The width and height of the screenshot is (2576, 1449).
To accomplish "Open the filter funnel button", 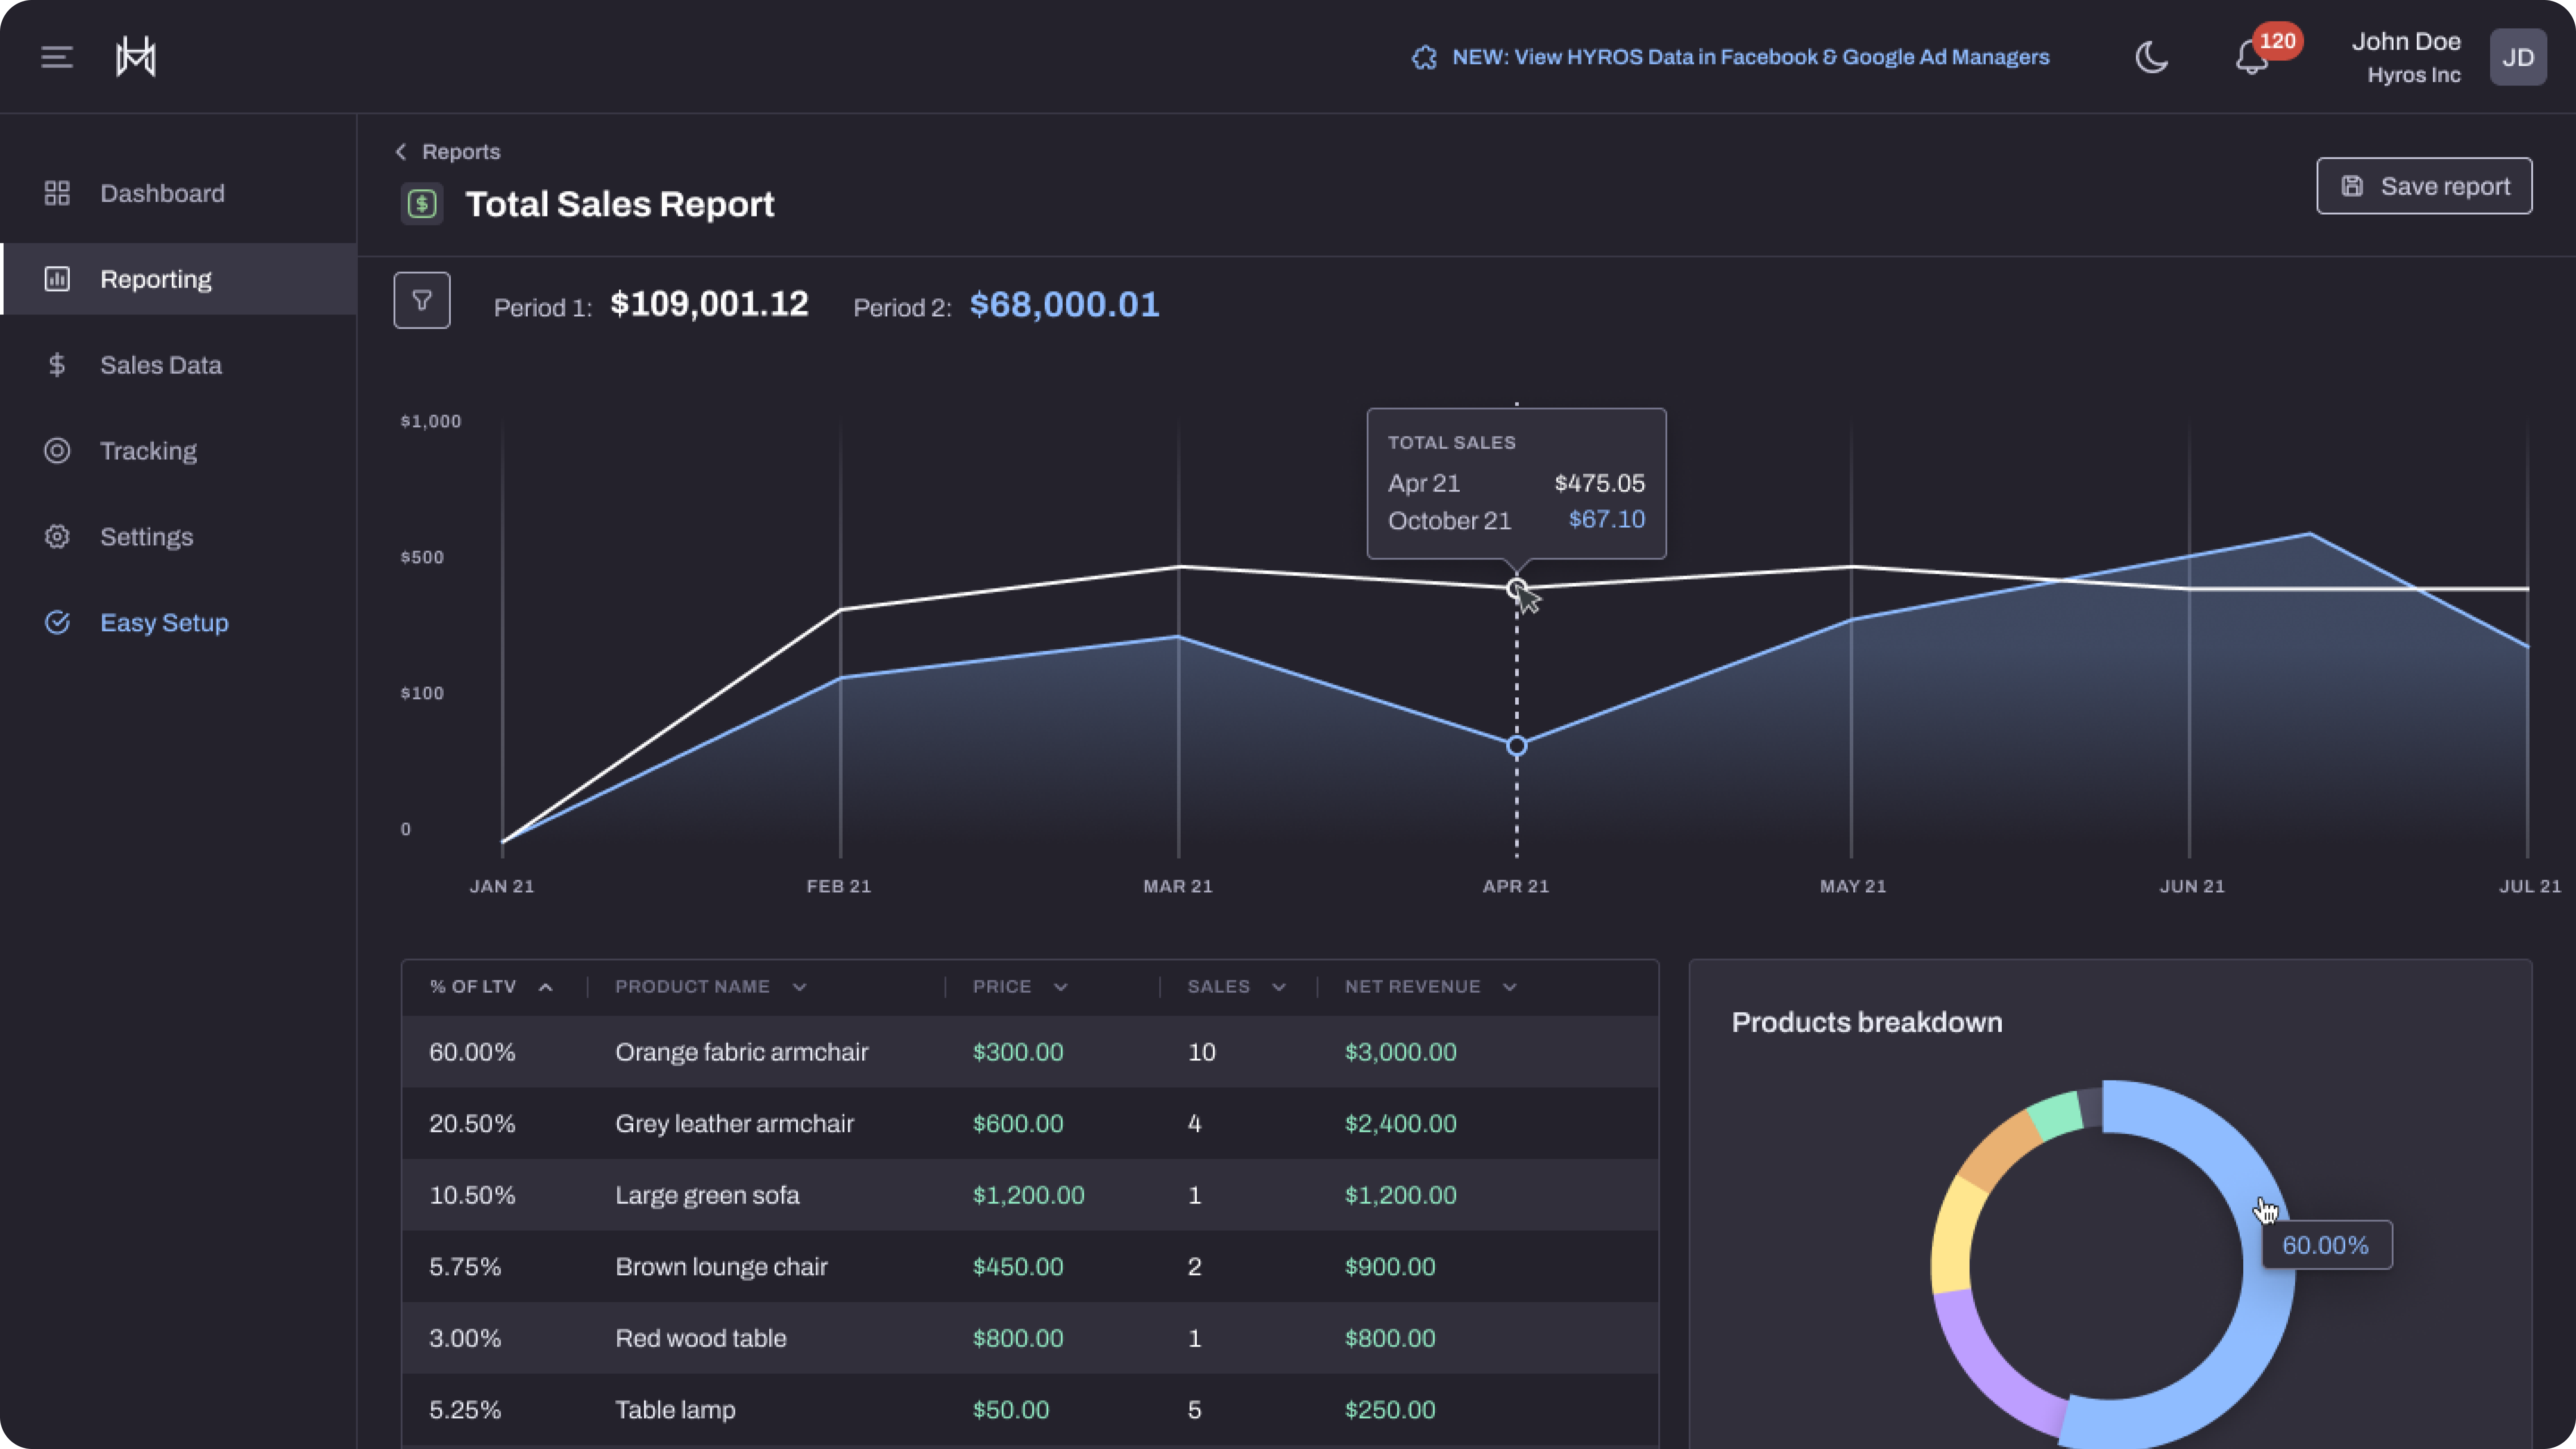I will 422,300.
